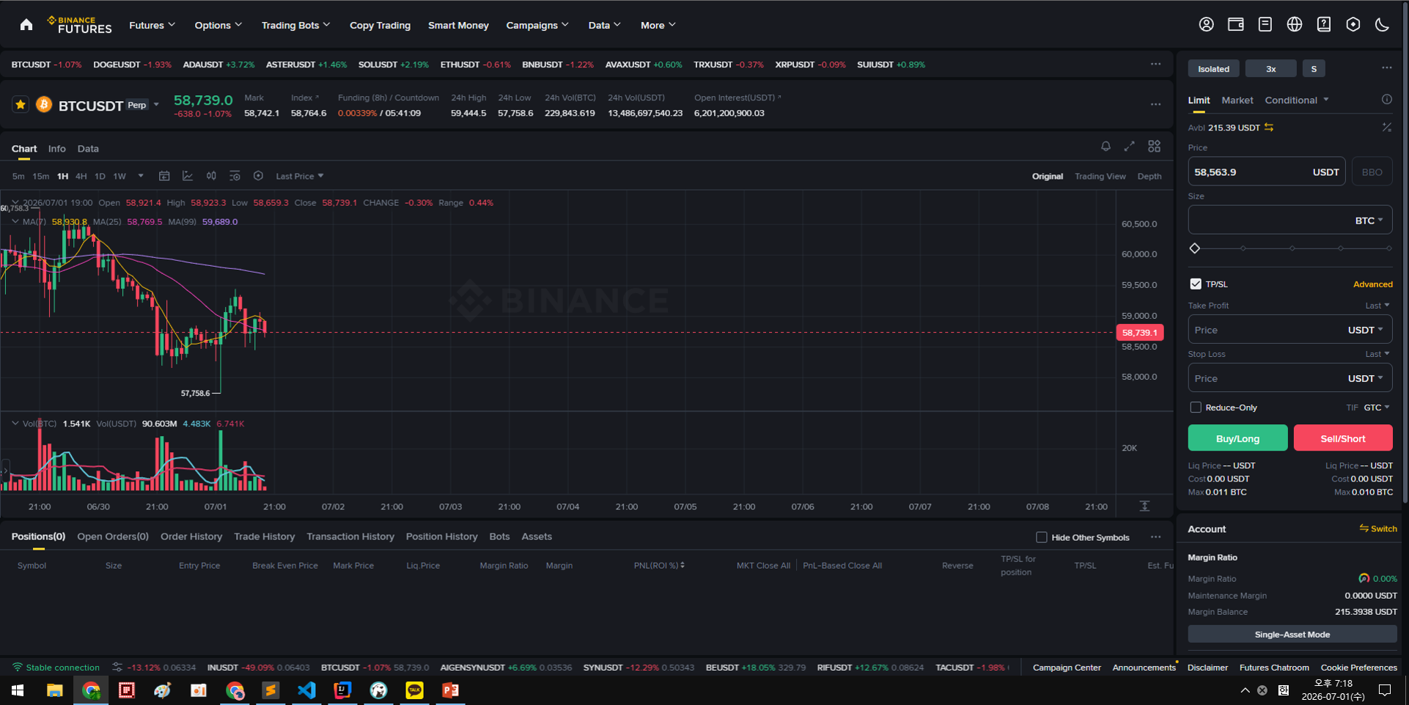This screenshot has width=1409, height=705.
Task: Open the order panel more options
Action: point(1386,68)
